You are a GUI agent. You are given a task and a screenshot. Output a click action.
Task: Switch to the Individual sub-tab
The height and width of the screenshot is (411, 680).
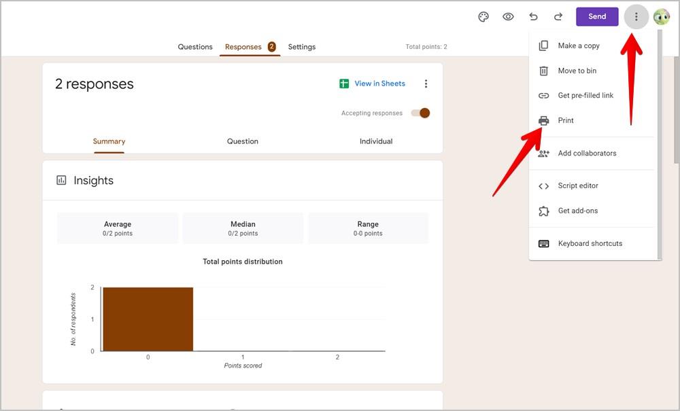pos(376,141)
